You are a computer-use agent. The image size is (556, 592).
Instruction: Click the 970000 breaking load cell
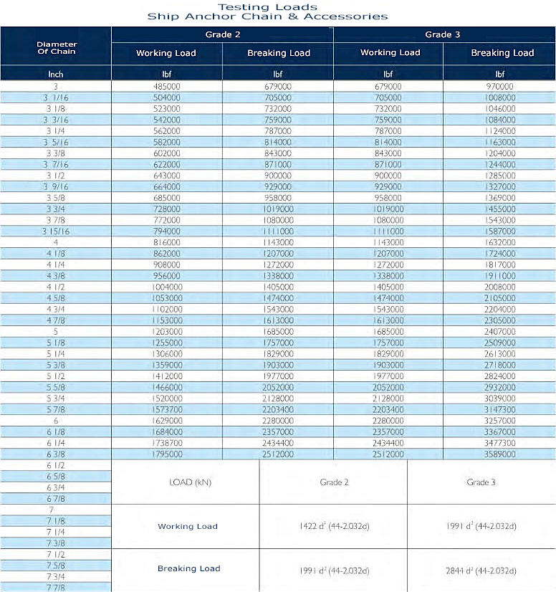click(501, 87)
